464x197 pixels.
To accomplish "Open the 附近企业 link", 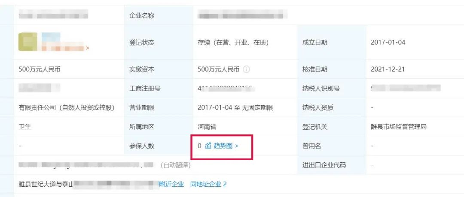I will 171,184.
